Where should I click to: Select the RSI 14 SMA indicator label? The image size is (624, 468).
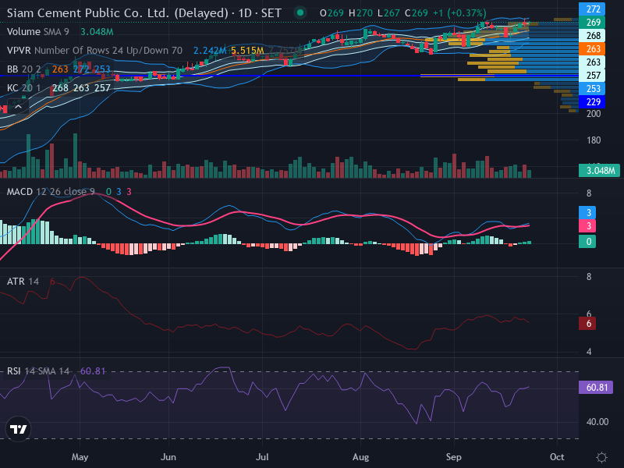click(38, 371)
